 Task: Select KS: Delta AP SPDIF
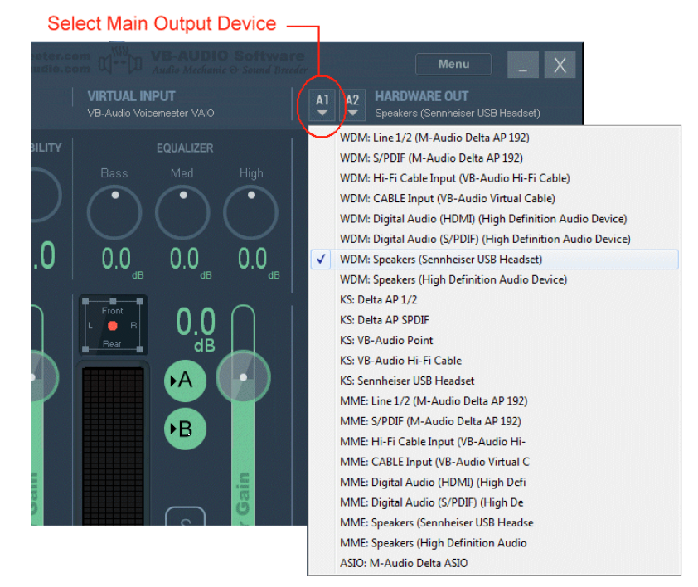click(x=494, y=320)
